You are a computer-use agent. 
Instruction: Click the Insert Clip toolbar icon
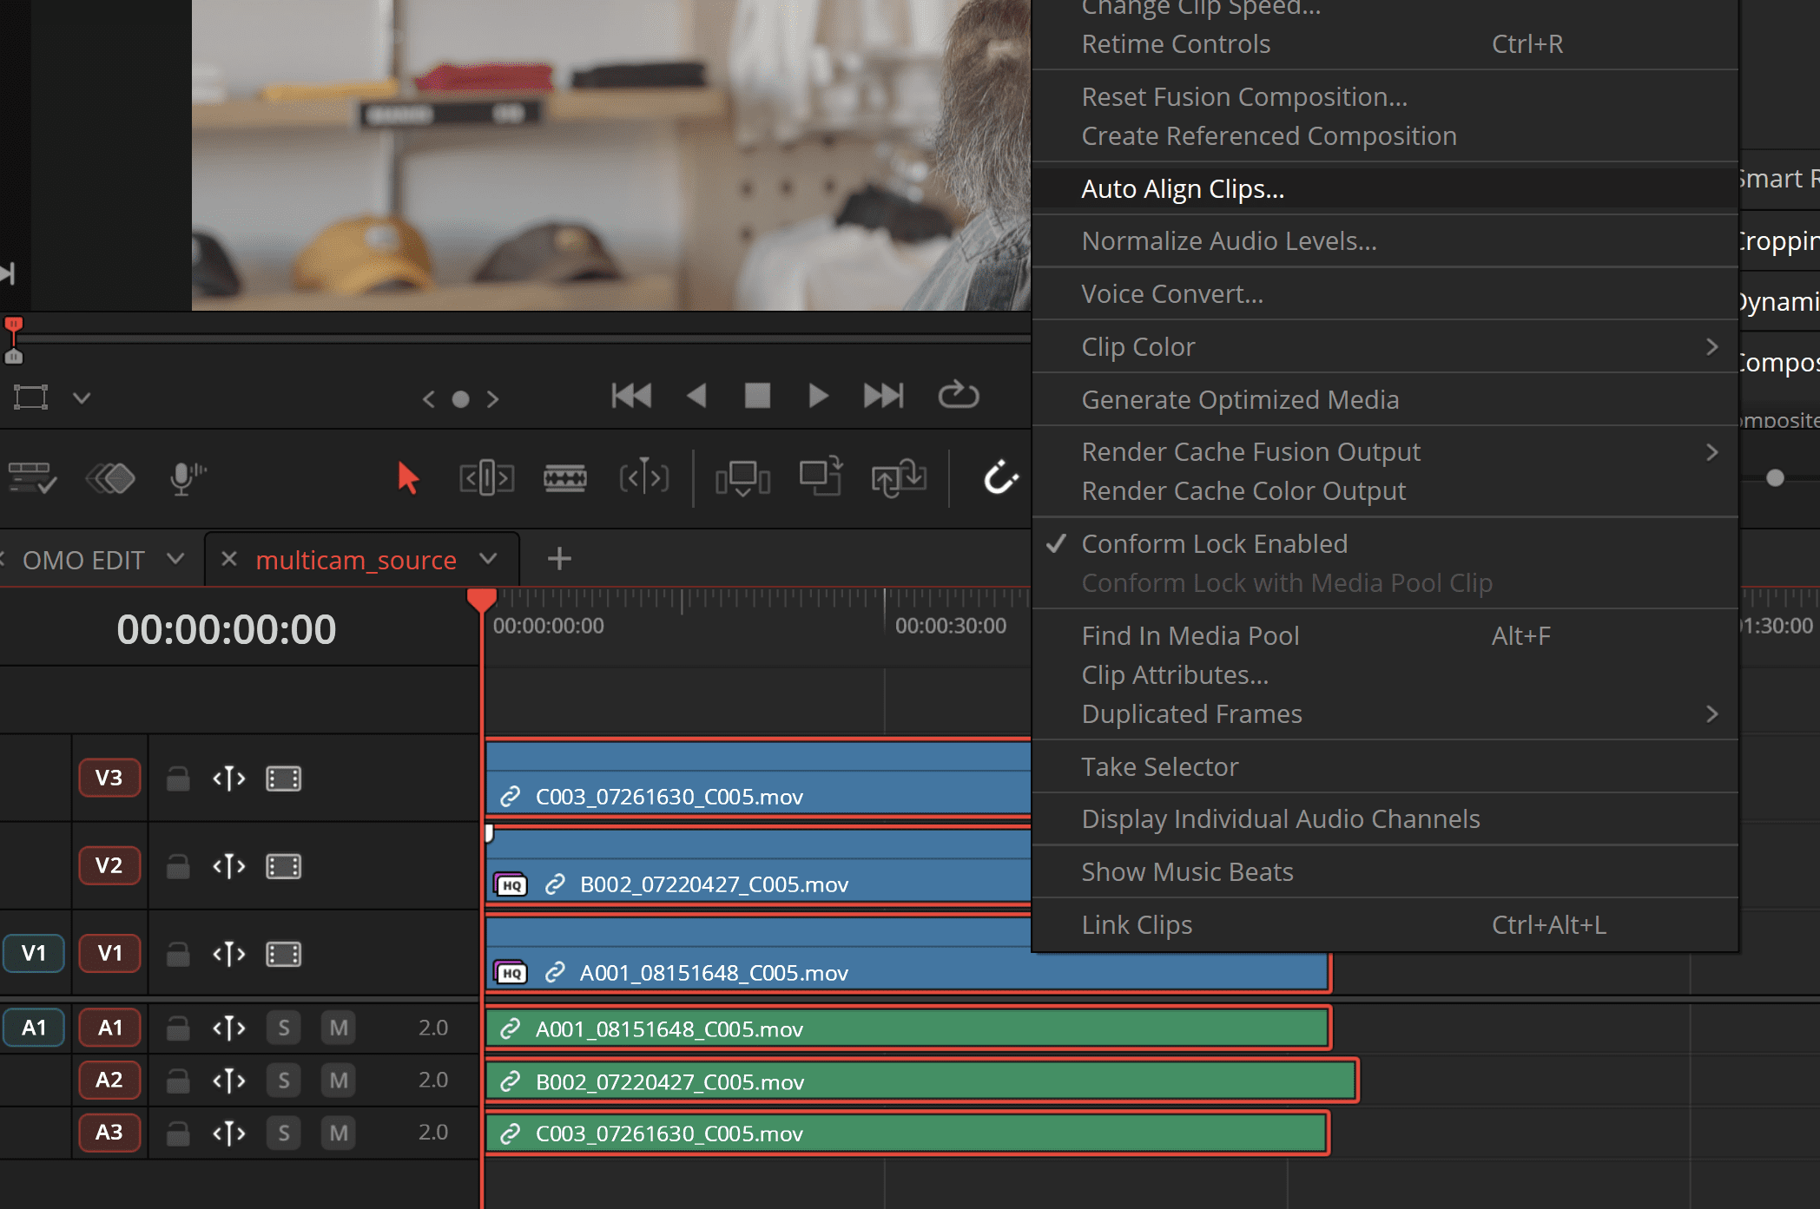coord(742,477)
